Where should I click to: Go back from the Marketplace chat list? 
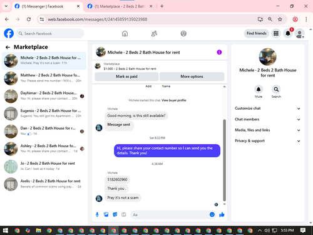click(8, 47)
